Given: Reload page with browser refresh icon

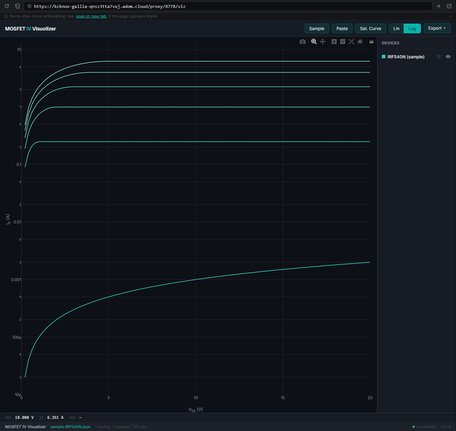Looking at the screenshot, I should tap(7, 6).
